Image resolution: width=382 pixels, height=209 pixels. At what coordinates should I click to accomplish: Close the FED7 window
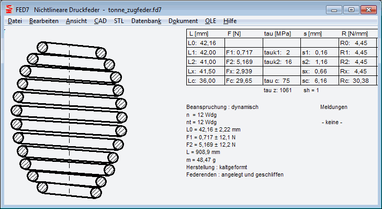(368, 10)
